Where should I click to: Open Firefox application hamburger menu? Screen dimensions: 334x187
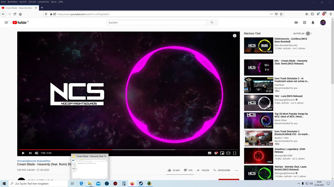331,14
